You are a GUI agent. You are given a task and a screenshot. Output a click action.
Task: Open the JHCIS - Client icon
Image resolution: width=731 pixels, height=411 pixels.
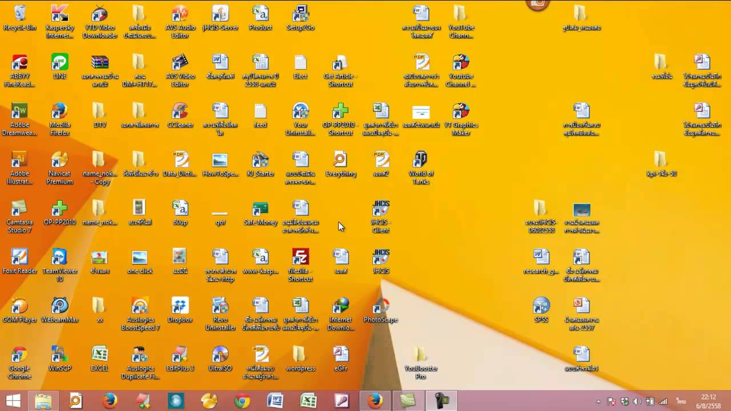coord(381,217)
